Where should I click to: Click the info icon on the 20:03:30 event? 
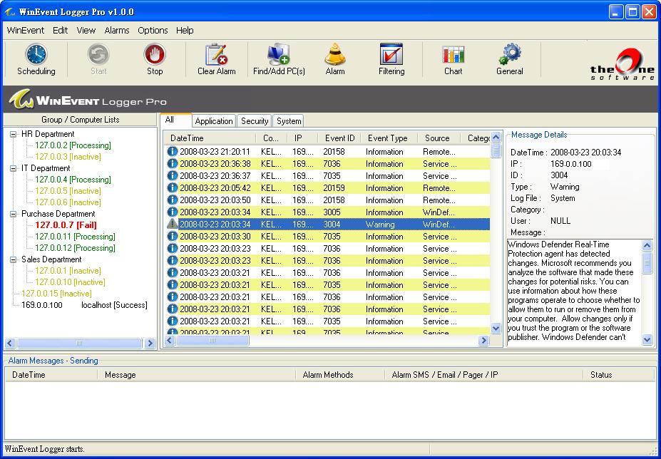[x=173, y=236]
